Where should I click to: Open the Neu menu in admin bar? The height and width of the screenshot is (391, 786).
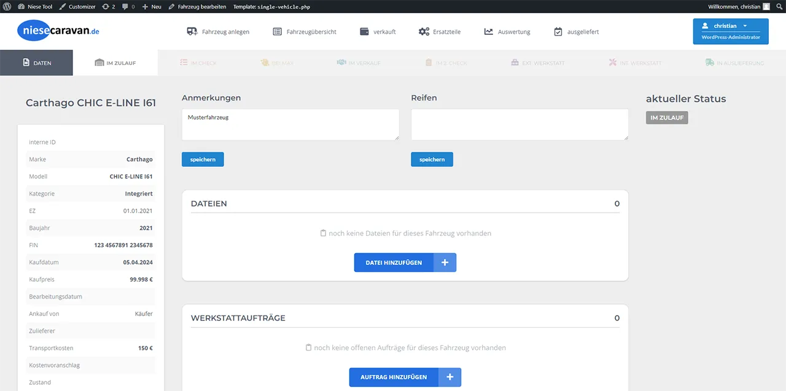click(152, 7)
